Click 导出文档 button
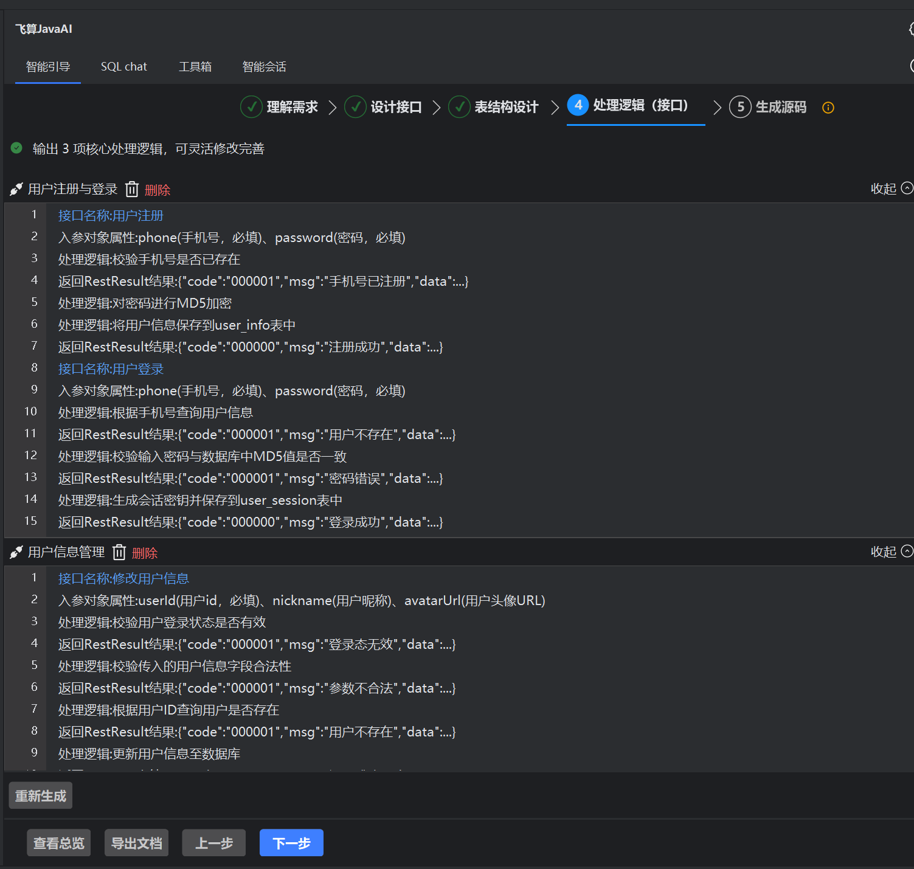Viewport: 914px width, 869px height. (x=137, y=843)
